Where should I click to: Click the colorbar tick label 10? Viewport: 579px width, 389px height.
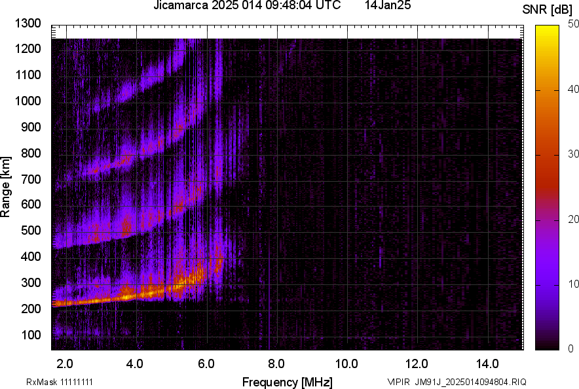tap(574, 284)
